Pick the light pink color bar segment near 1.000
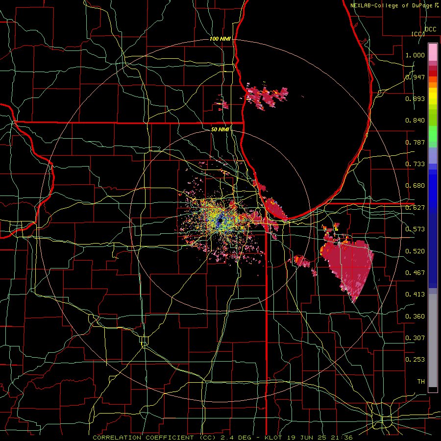The height and width of the screenshot is (441, 441). (433, 52)
